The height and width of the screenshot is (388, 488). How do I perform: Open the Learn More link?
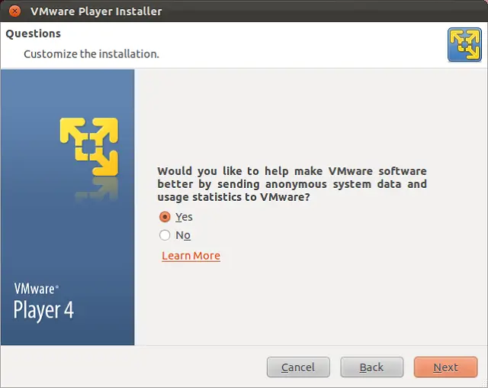[191, 256]
